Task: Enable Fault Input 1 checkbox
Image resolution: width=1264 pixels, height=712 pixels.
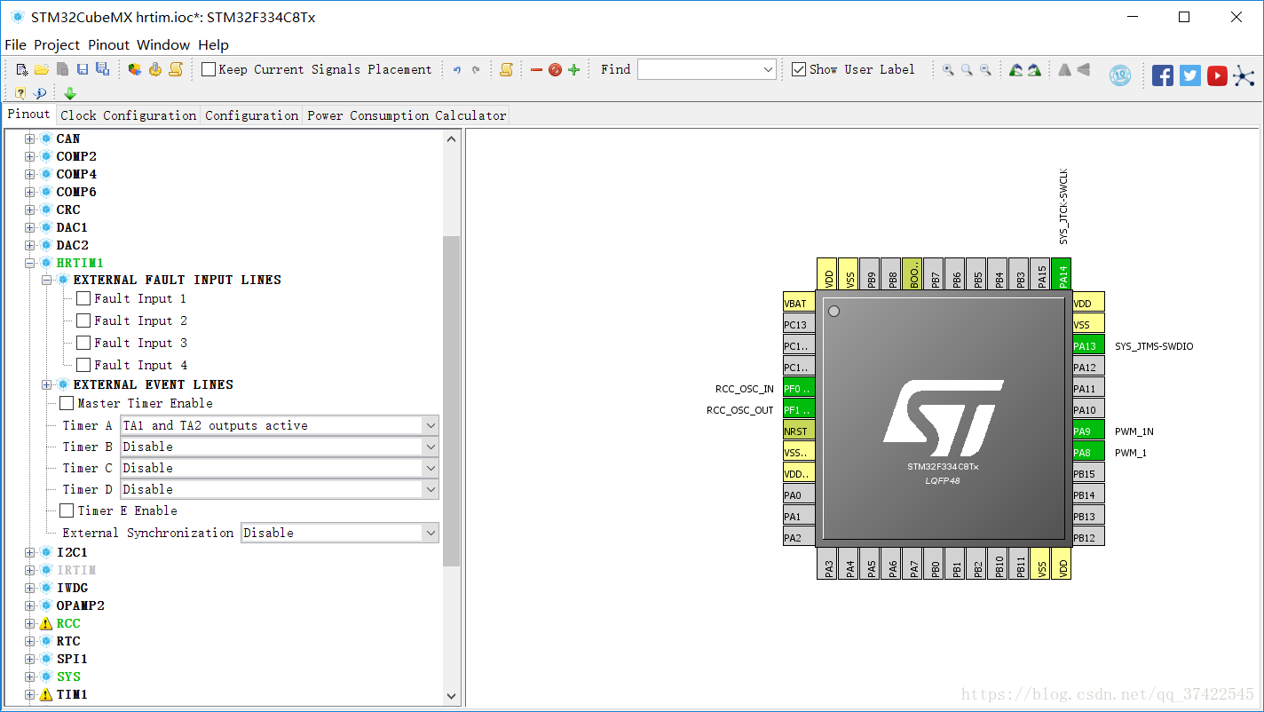Action: [x=83, y=298]
